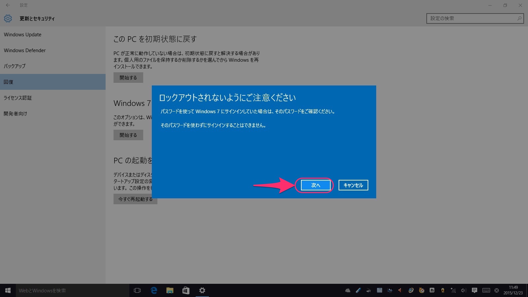Screen dimensions: 528x297
Task: Click the gray square S tray icon
Action: pos(379,290)
